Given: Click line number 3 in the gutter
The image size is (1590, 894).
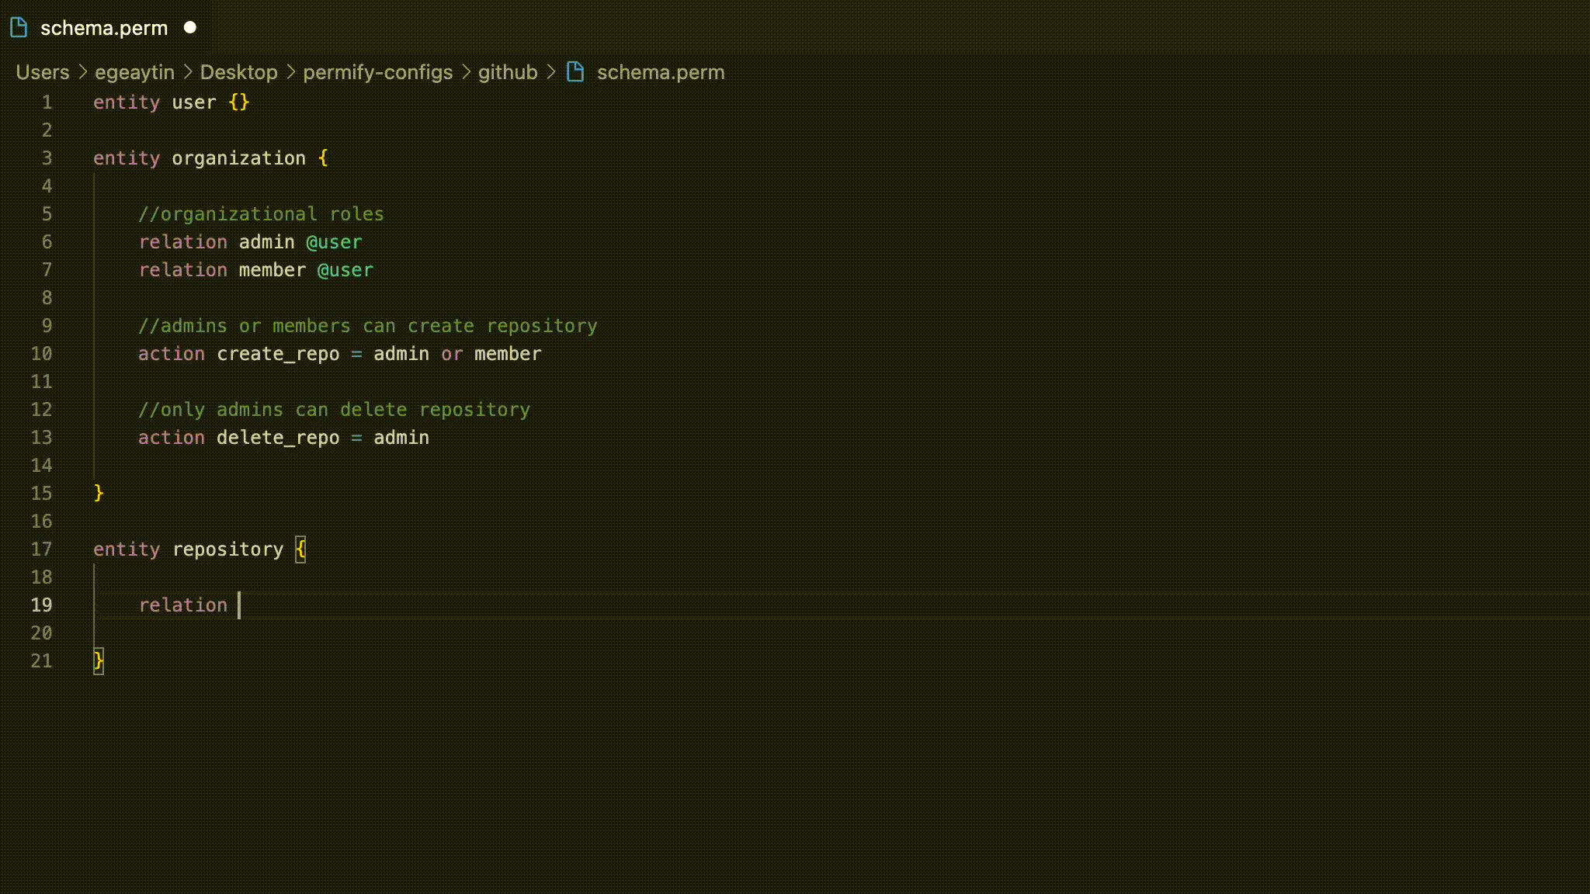Looking at the screenshot, I should point(47,158).
